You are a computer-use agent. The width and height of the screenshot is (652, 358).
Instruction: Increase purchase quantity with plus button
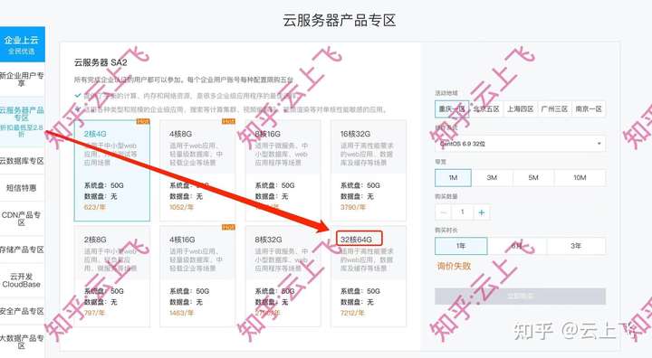click(482, 212)
